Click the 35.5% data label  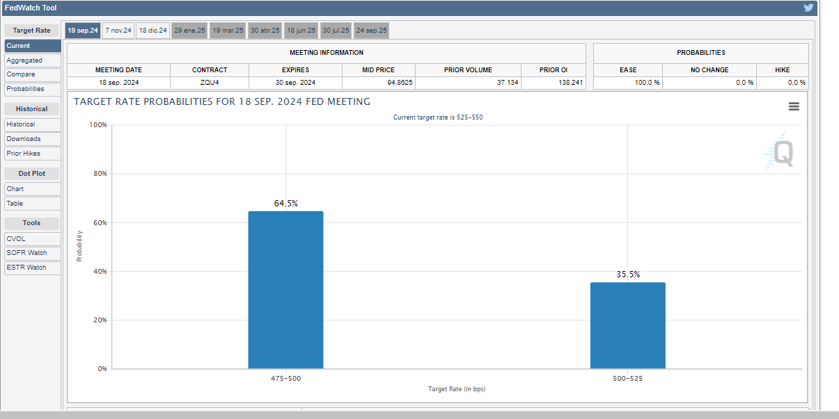coord(628,274)
